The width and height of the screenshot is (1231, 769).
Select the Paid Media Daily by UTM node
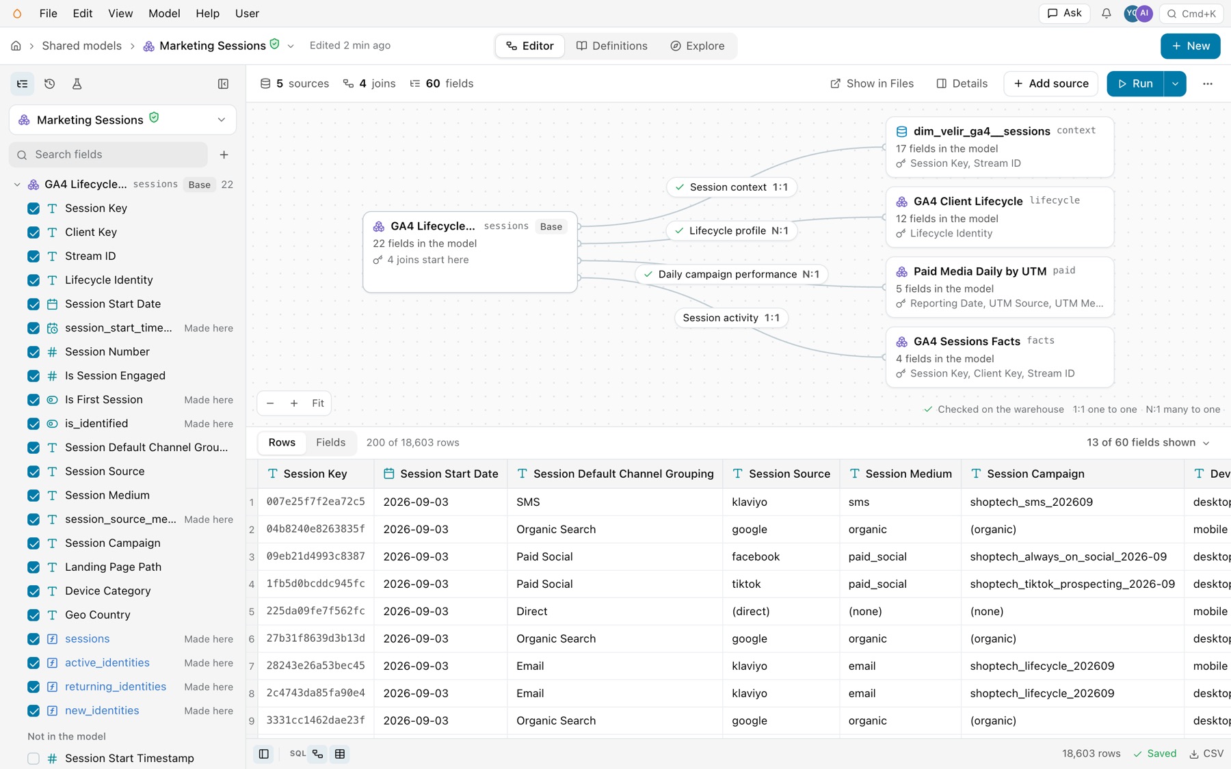pos(1000,287)
